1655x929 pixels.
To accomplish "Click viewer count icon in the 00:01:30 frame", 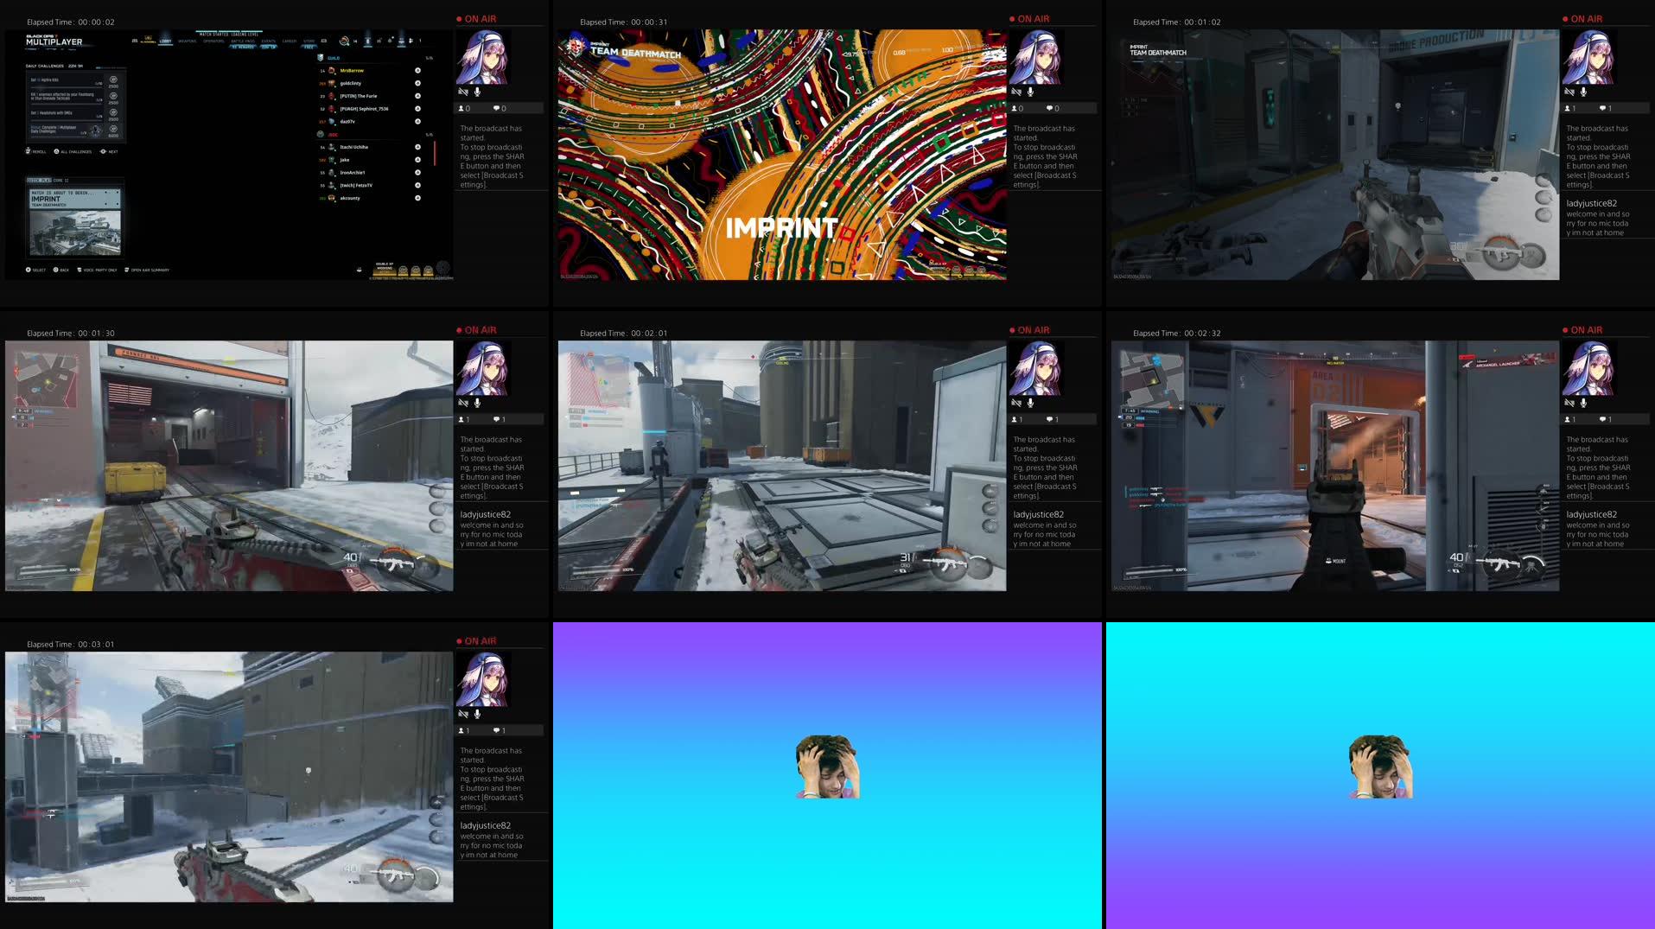I will (461, 420).
